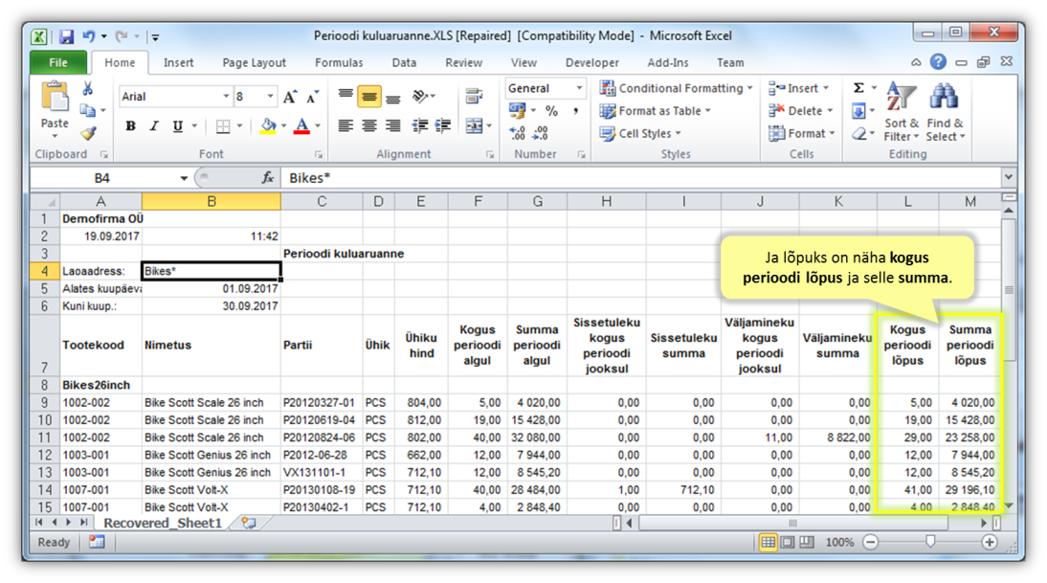Increase font size with Grow Font icon
The width and height of the screenshot is (1047, 583).
pos(290,97)
